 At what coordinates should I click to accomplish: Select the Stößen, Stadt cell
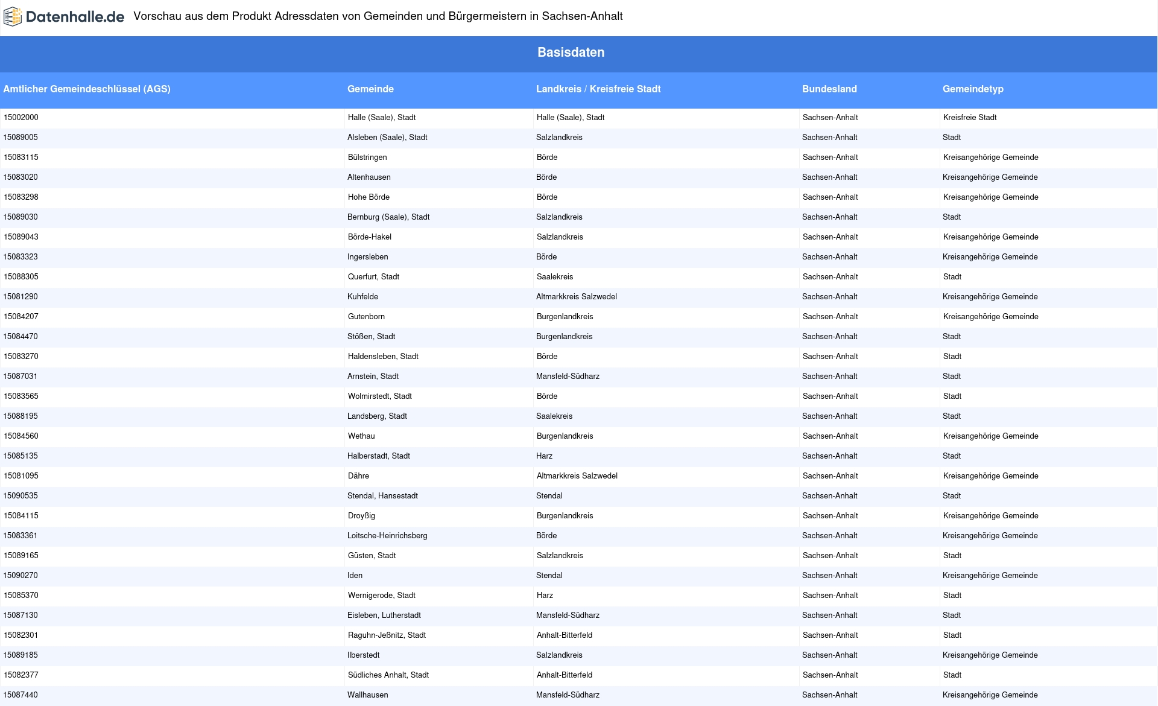[372, 337]
